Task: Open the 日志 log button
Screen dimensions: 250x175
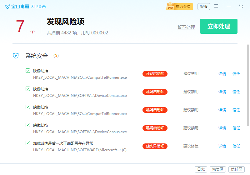Action: pyautogui.click(x=201, y=169)
